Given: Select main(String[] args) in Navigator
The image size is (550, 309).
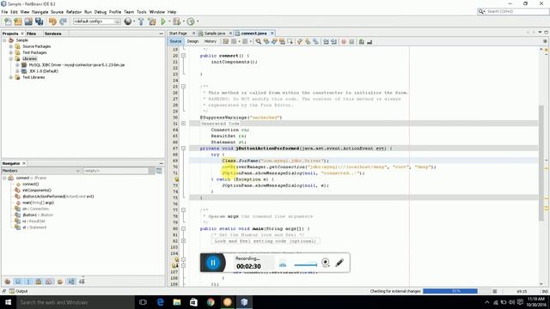Looking at the screenshot, I should [x=38, y=203].
